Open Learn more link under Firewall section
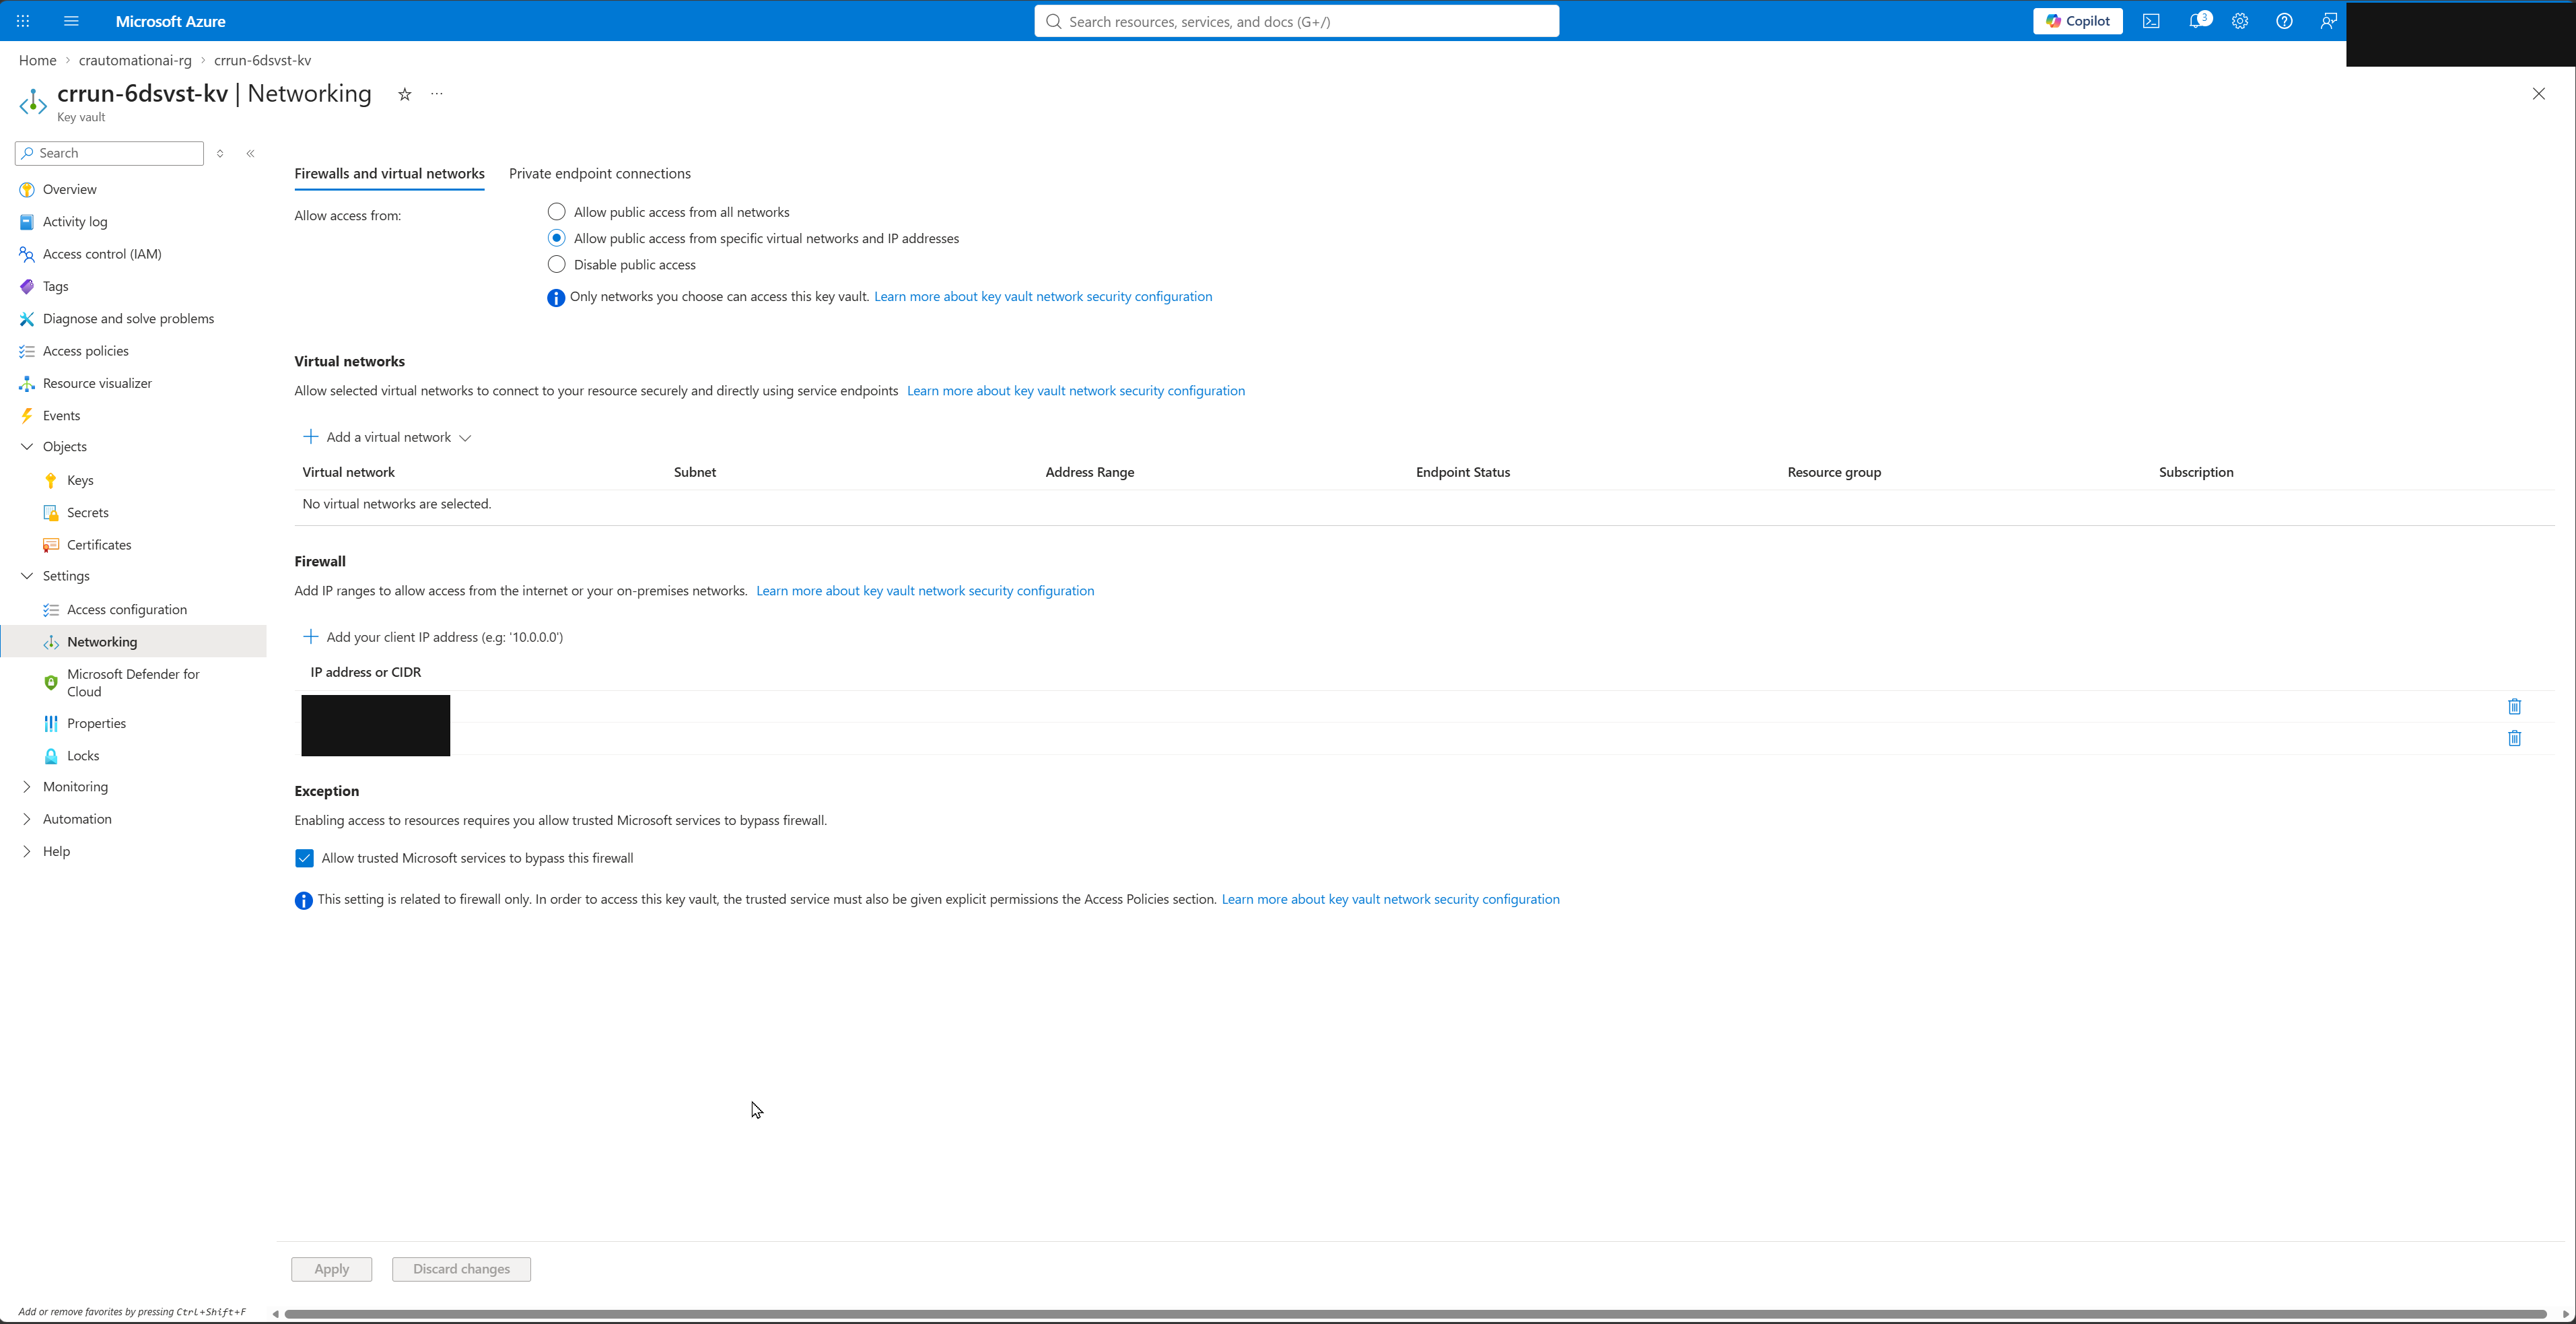Image resolution: width=2576 pixels, height=1324 pixels. coord(925,591)
